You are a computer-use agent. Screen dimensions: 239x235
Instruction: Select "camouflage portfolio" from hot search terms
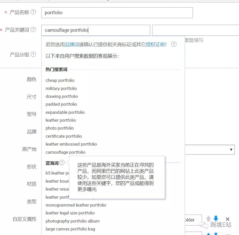click(x=65, y=152)
